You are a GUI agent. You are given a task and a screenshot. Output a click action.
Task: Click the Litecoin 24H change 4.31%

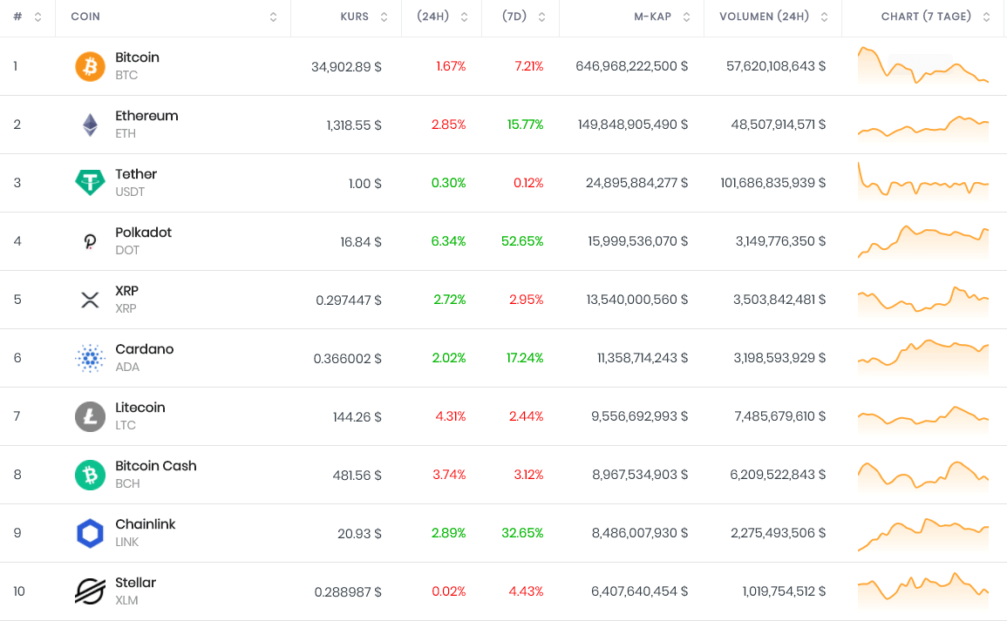click(450, 416)
